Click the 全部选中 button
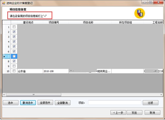Image resolution: width=165 pixels, height=120 pixels. (x=45, y=103)
